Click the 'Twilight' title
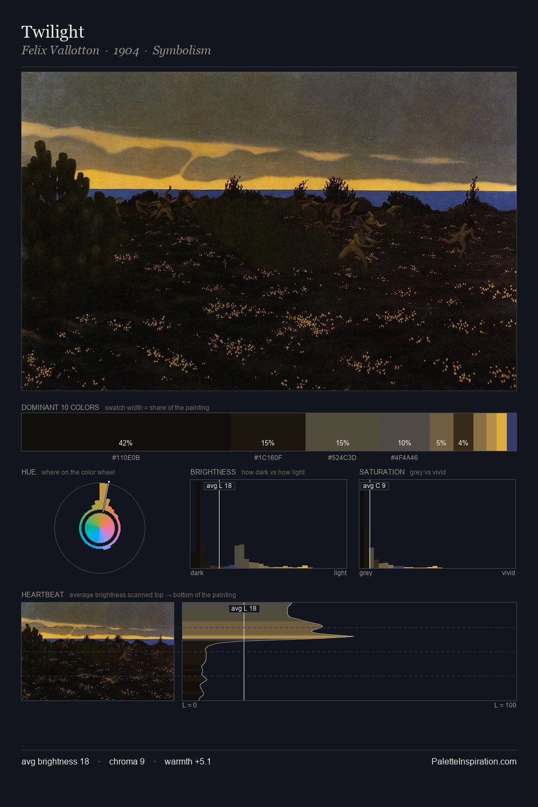Viewport: 538px width, 807px height. 53,32
